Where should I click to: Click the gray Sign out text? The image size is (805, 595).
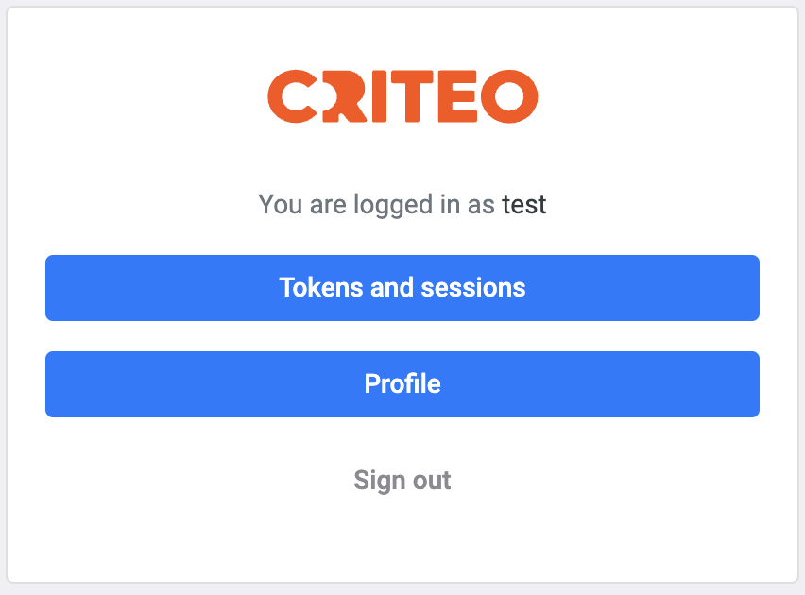402,480
